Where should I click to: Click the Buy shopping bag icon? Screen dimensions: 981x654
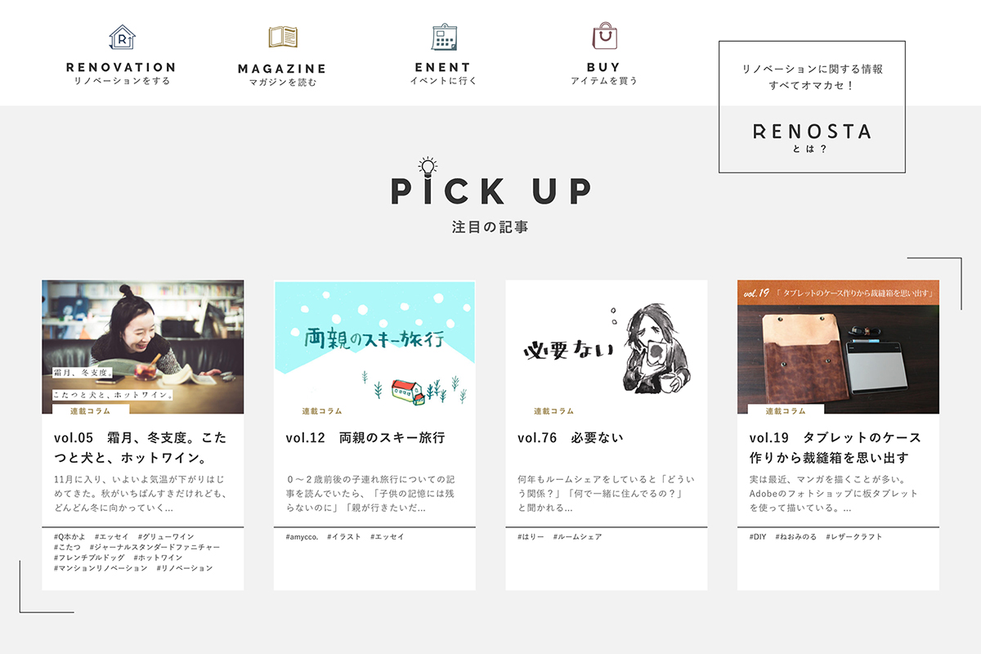(x=604, y=36)
